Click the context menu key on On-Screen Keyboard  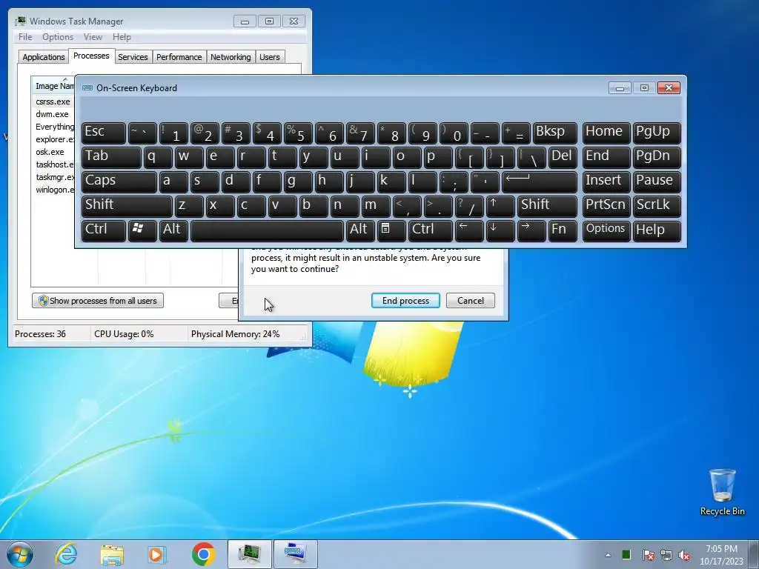391,230
